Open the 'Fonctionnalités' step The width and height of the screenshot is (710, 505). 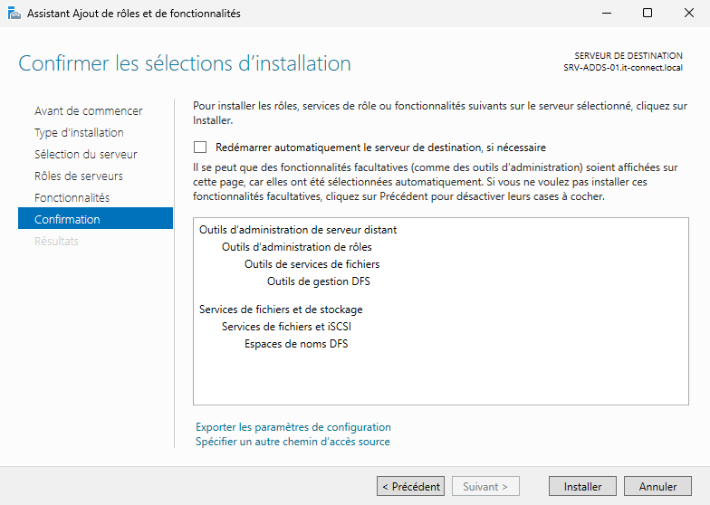(x=72, y=198)
